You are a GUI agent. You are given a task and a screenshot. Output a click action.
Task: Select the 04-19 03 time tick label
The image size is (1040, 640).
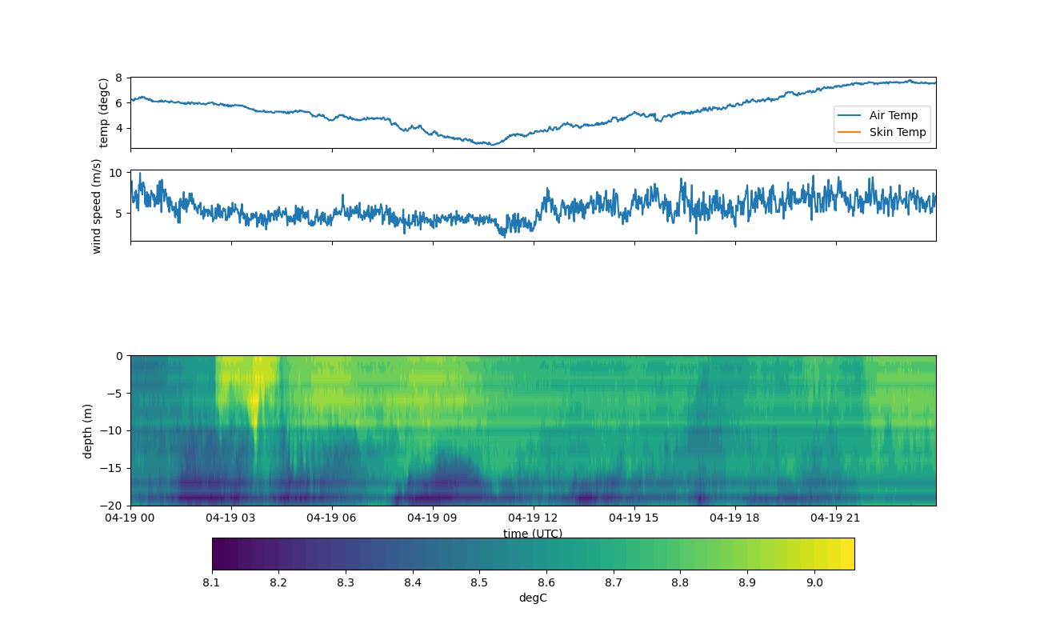tap(231, 518)
